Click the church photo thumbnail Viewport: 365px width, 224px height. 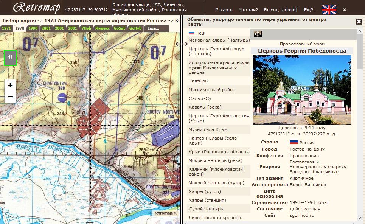pyautogui.click(x=302, y=90)
